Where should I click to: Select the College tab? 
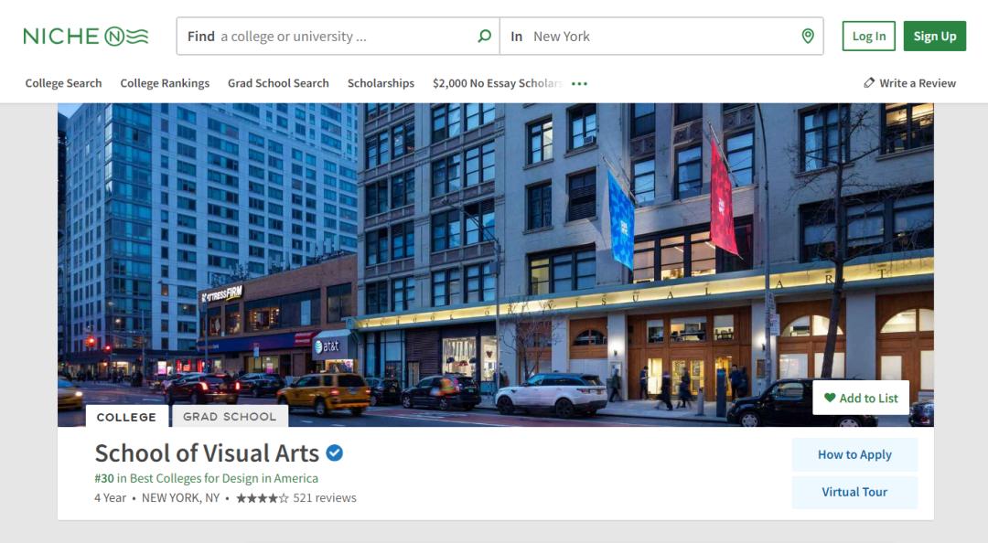pyautogui.click(x=126, y=417)
